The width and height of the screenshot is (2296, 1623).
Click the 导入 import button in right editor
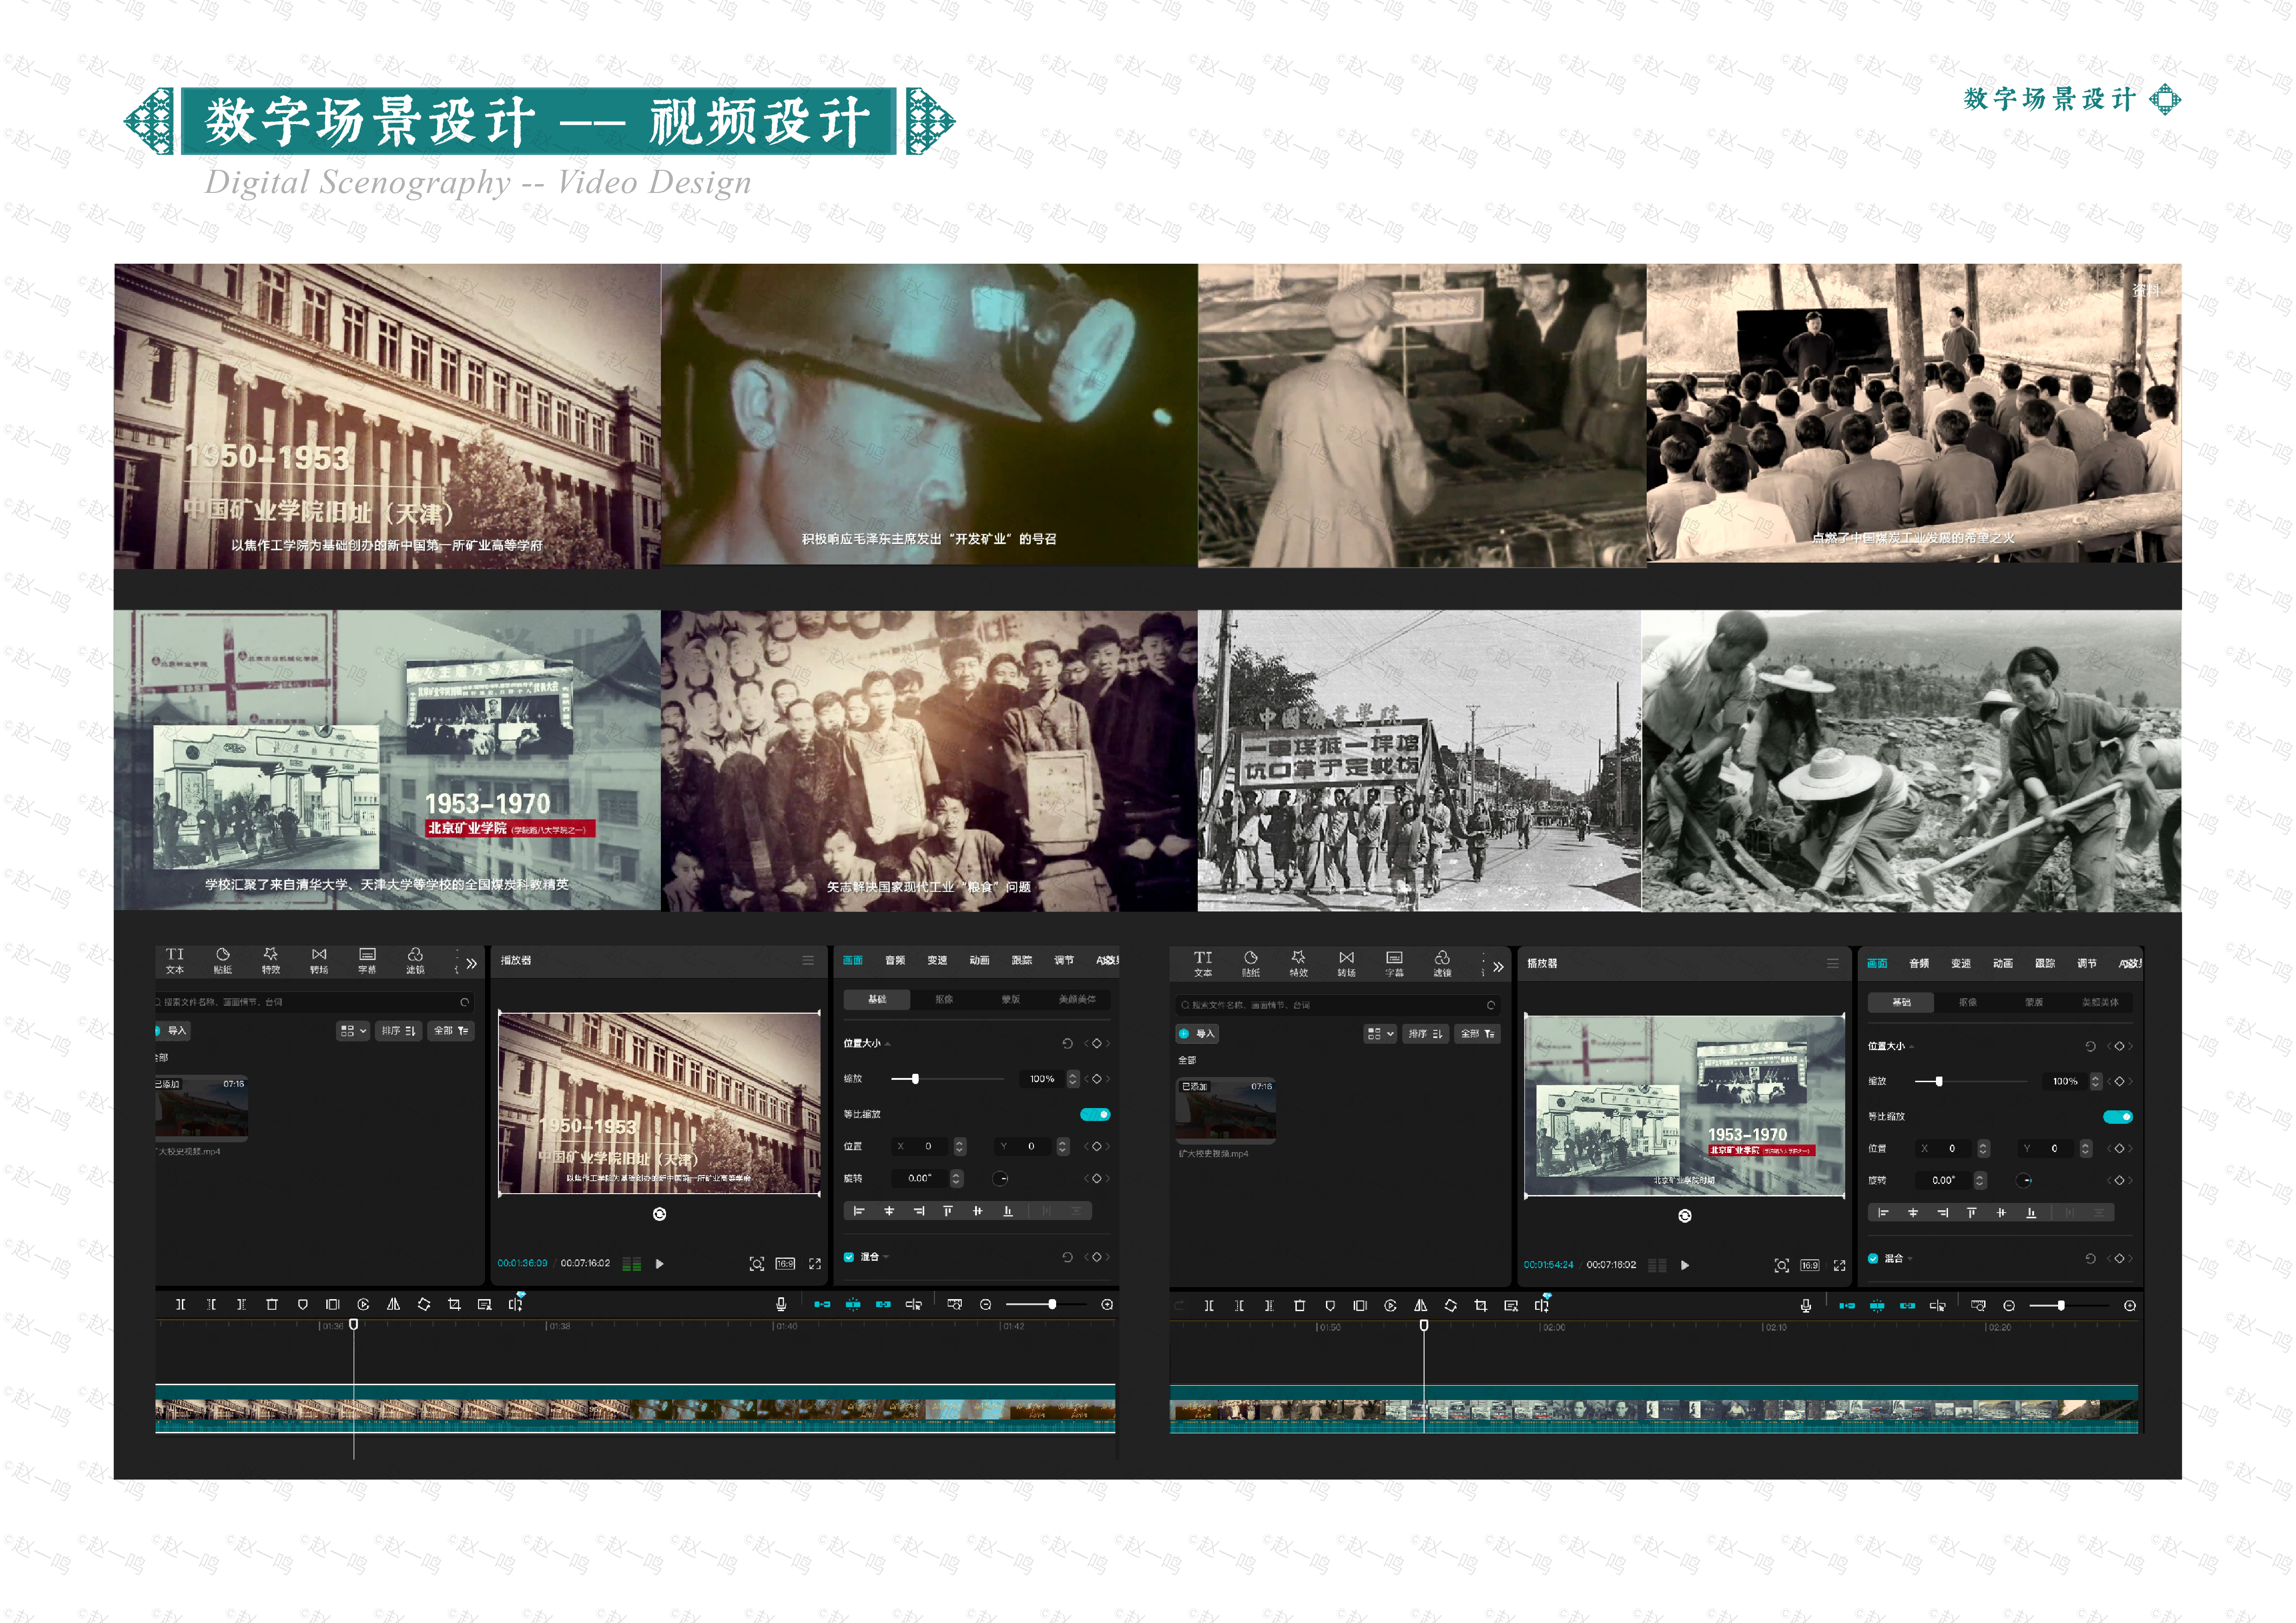1197,1034
